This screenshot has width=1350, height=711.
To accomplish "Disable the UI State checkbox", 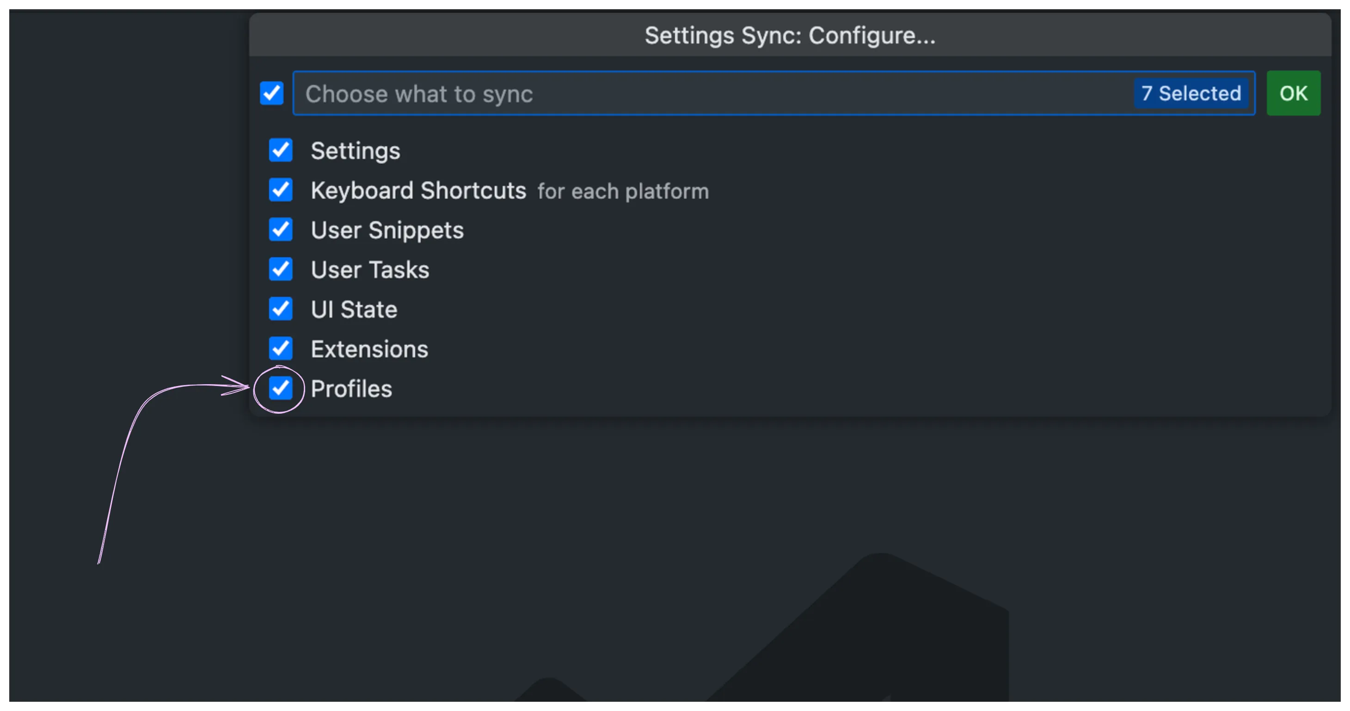I will coord(280,309).
